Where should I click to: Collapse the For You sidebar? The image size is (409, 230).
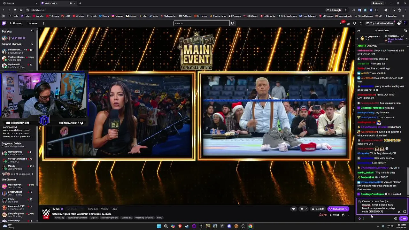32,31
